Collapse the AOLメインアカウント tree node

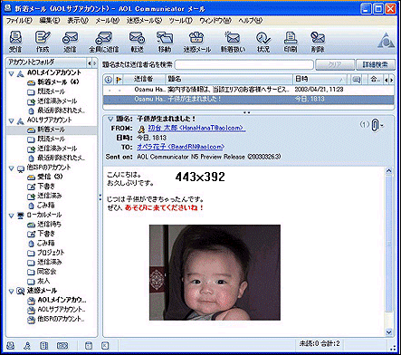[12, 73]
